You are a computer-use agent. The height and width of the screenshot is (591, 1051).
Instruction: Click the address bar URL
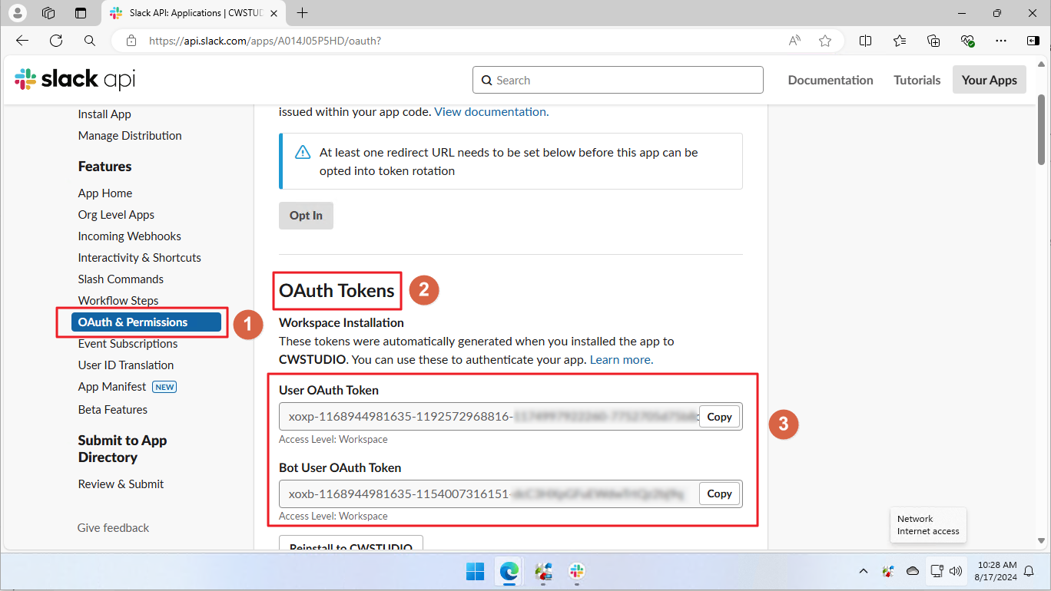coord(265,41)
